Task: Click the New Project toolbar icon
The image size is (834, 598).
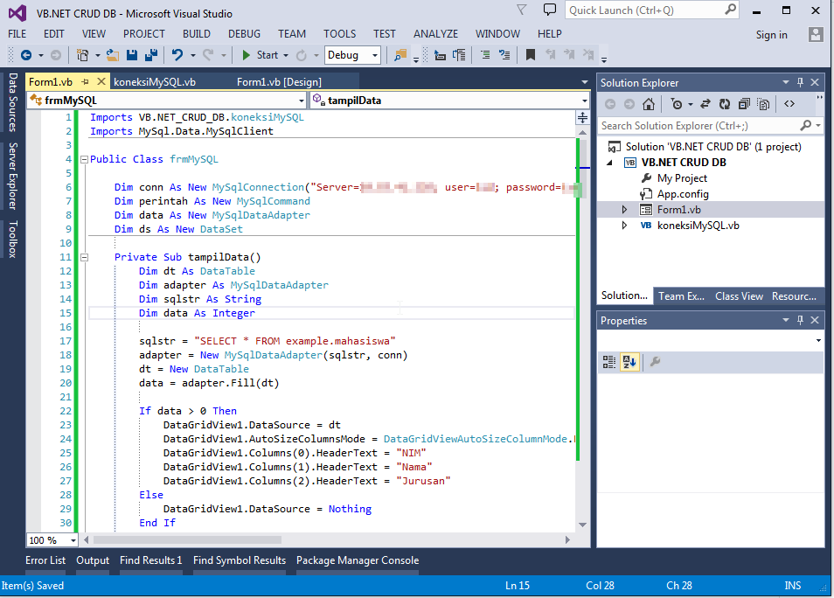Action: (82, 55)
